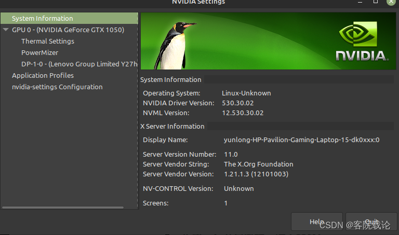Minimize the NVIDIA Settings window
The image size is (399, 235).
tap(360, 2)
